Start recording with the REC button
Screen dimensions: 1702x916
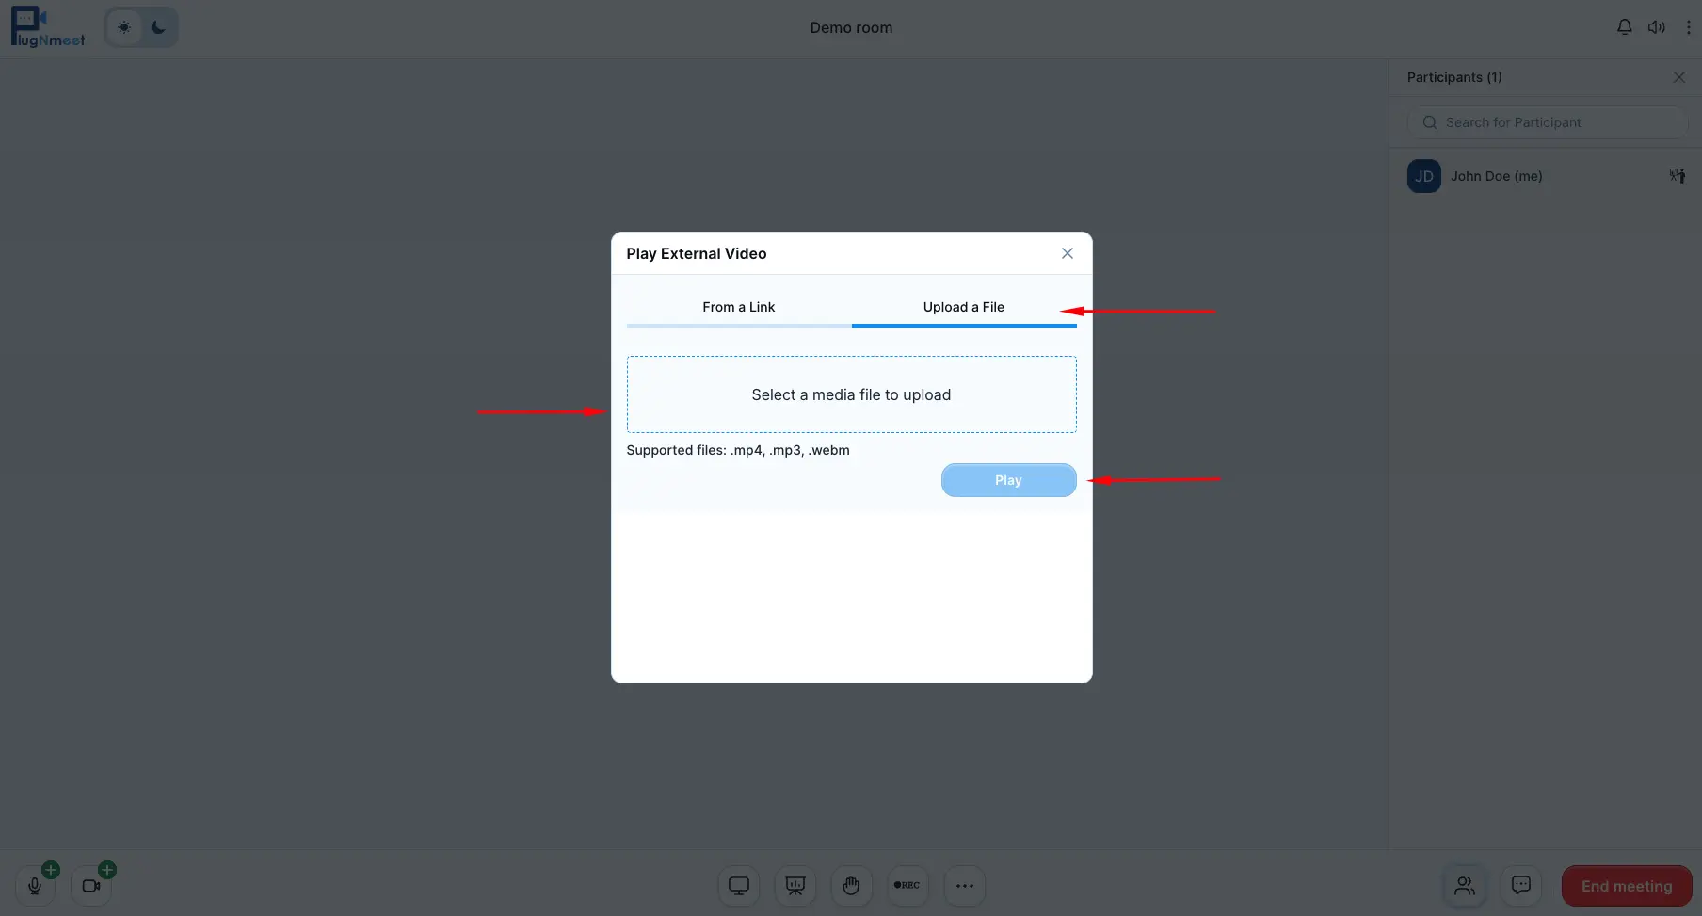pos(907,886)
